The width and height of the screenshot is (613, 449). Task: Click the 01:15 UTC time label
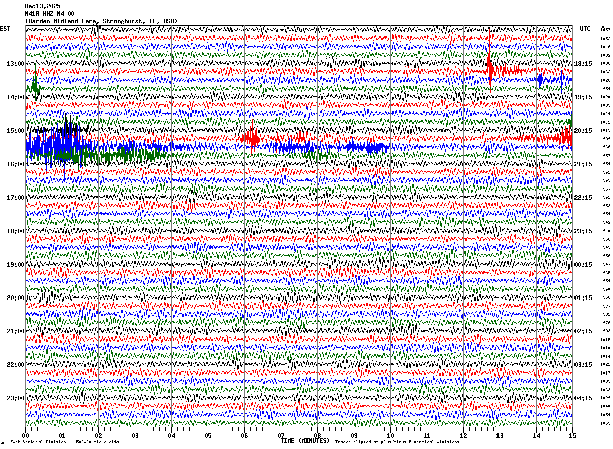(583, 298)
